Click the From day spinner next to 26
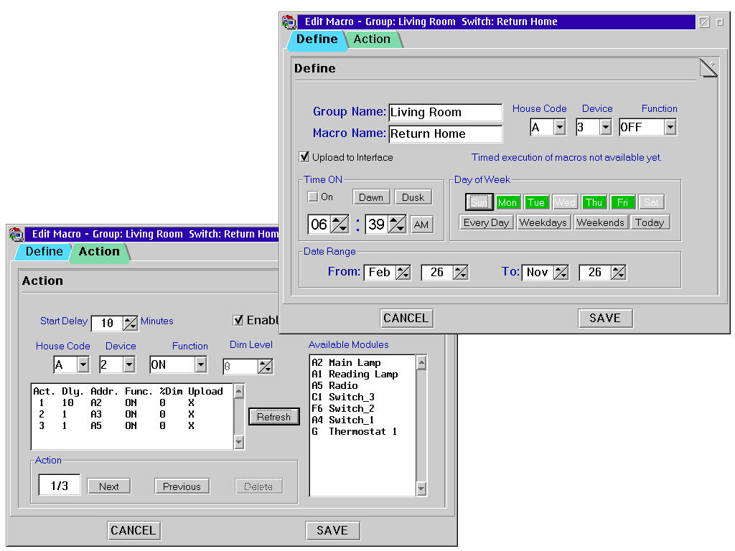Screen dimensions: 735x551 pos(460,272)
